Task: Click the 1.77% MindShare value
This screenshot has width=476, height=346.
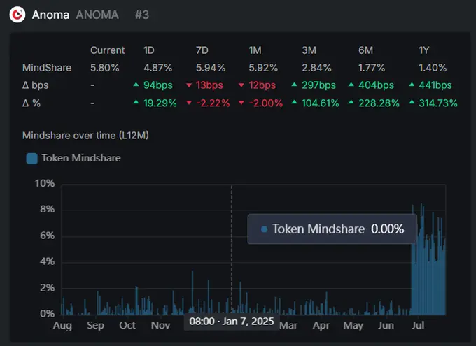Action: (x=372, y=68)
